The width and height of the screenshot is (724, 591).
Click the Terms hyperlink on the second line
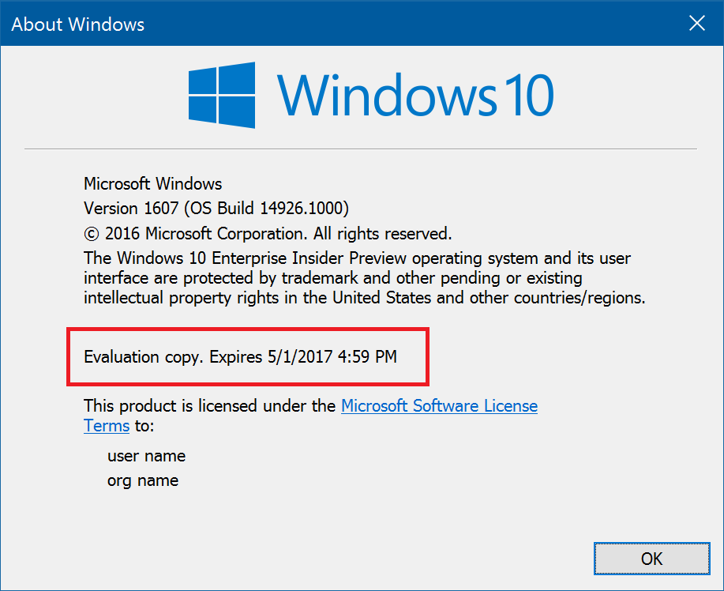106,425
